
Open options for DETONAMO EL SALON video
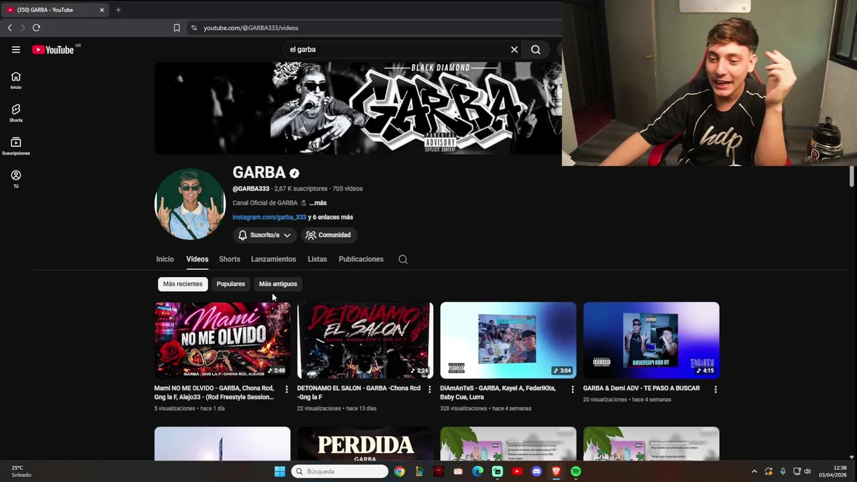coord(430,389)
